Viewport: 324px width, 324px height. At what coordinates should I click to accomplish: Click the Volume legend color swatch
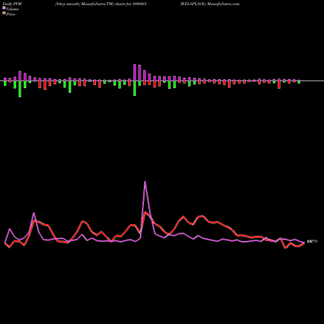(4, 8)
